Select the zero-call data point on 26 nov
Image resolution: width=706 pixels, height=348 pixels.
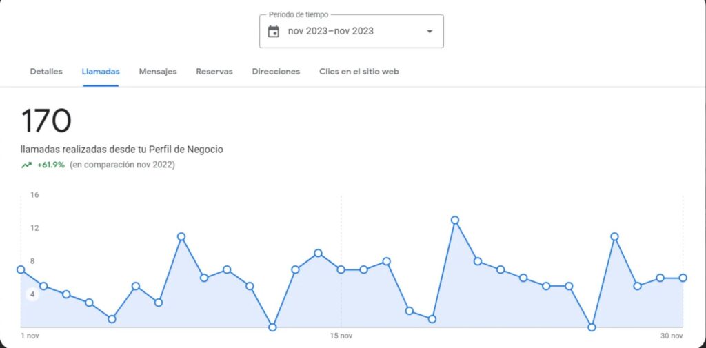(x=592, y=327)
